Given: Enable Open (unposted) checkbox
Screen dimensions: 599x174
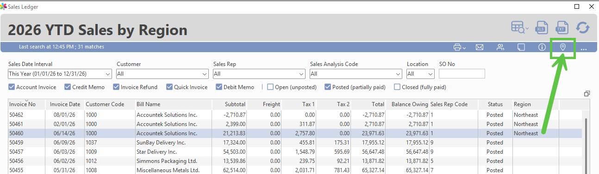Looking at the screenshot, I should 270,87.
